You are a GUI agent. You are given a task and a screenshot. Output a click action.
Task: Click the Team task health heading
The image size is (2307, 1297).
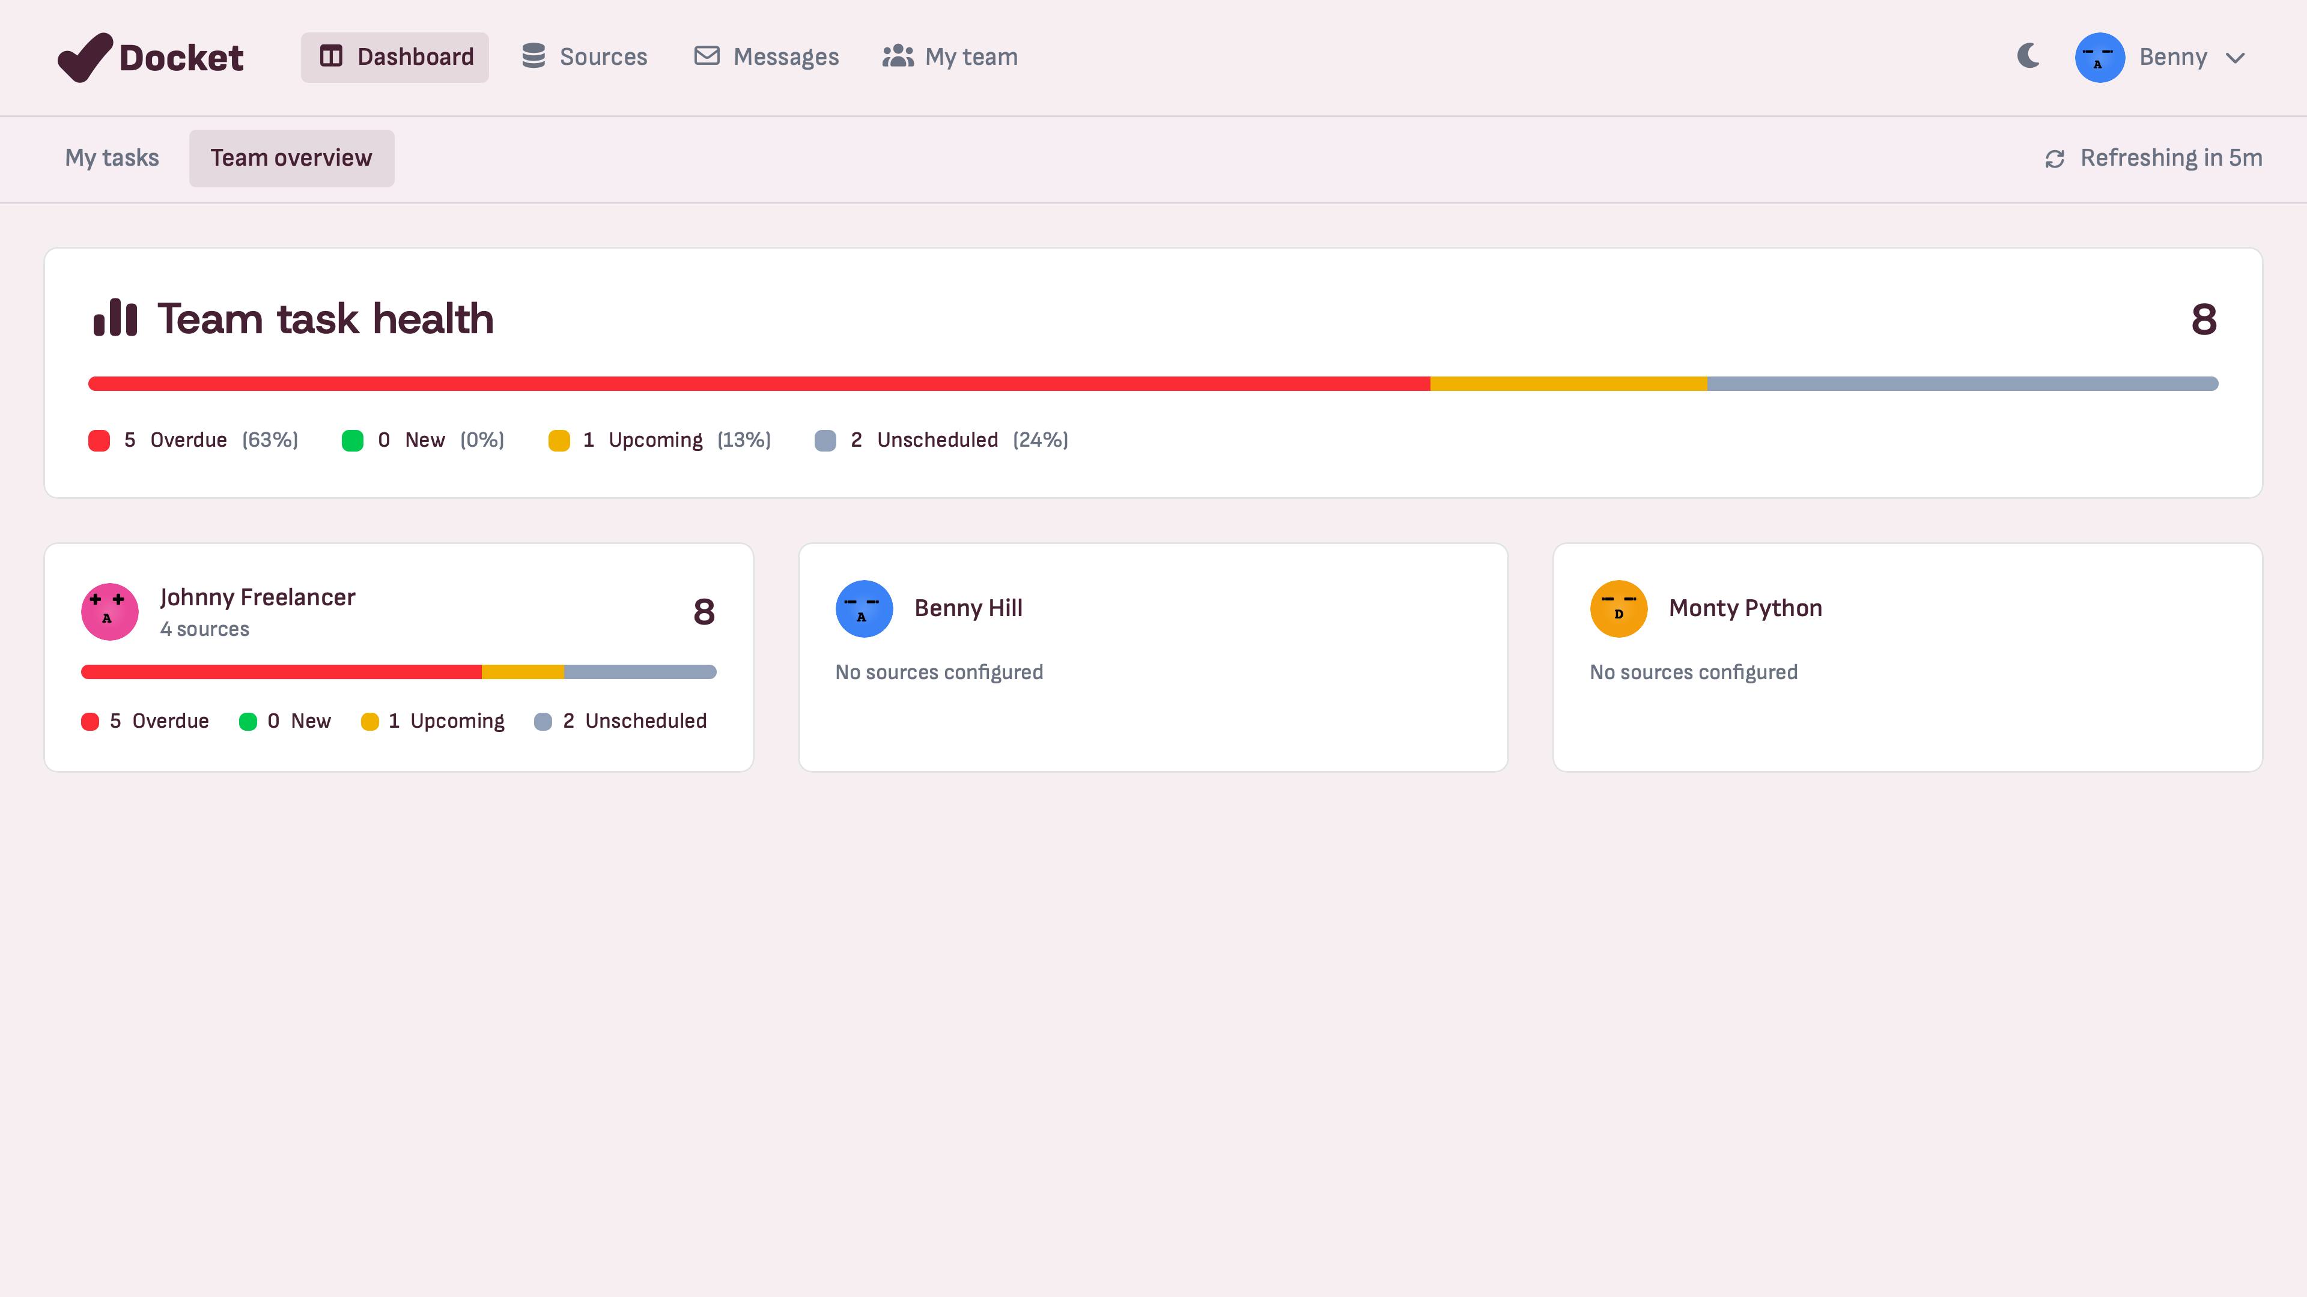[326, 319]
